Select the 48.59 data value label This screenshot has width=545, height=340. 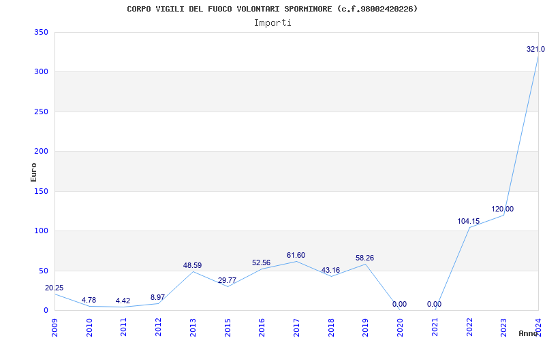click(192, 265)
